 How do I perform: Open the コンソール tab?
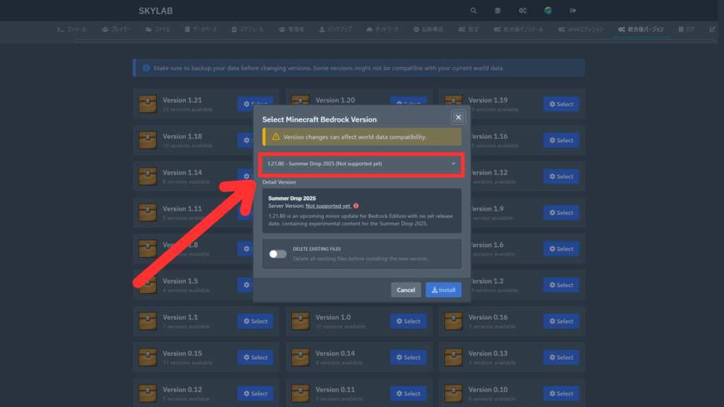71,29
